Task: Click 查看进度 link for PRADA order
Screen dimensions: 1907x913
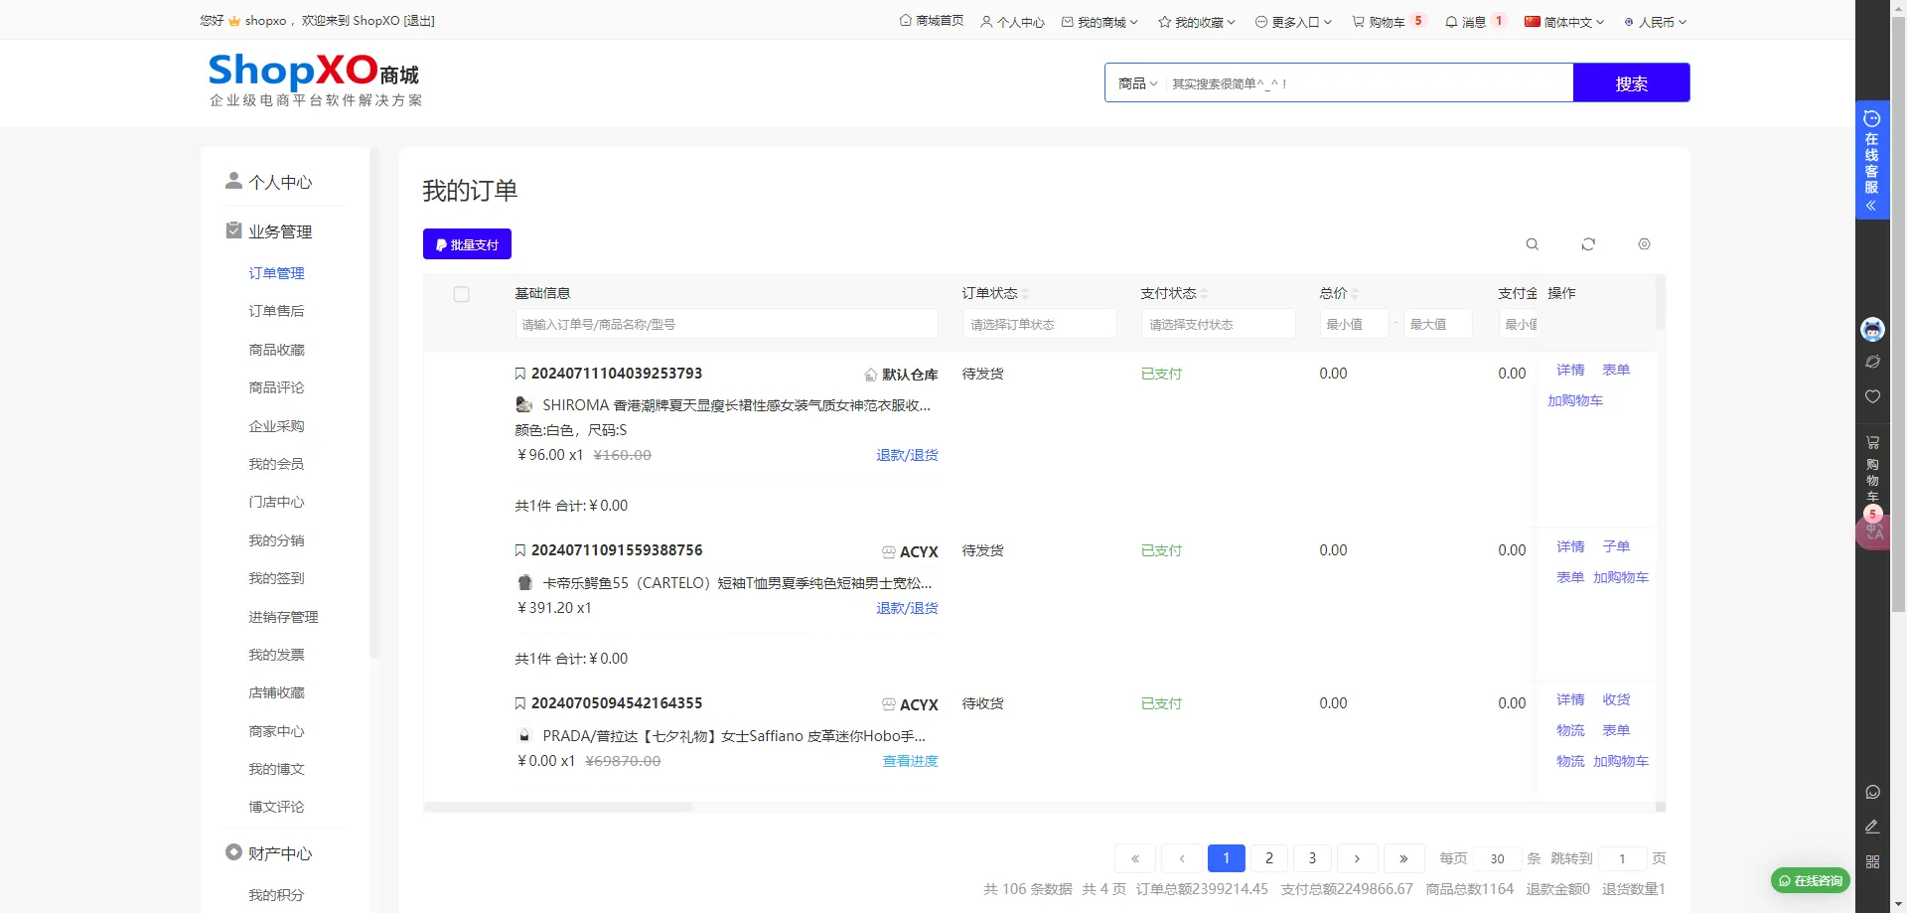Action: (x=910, y=761)
